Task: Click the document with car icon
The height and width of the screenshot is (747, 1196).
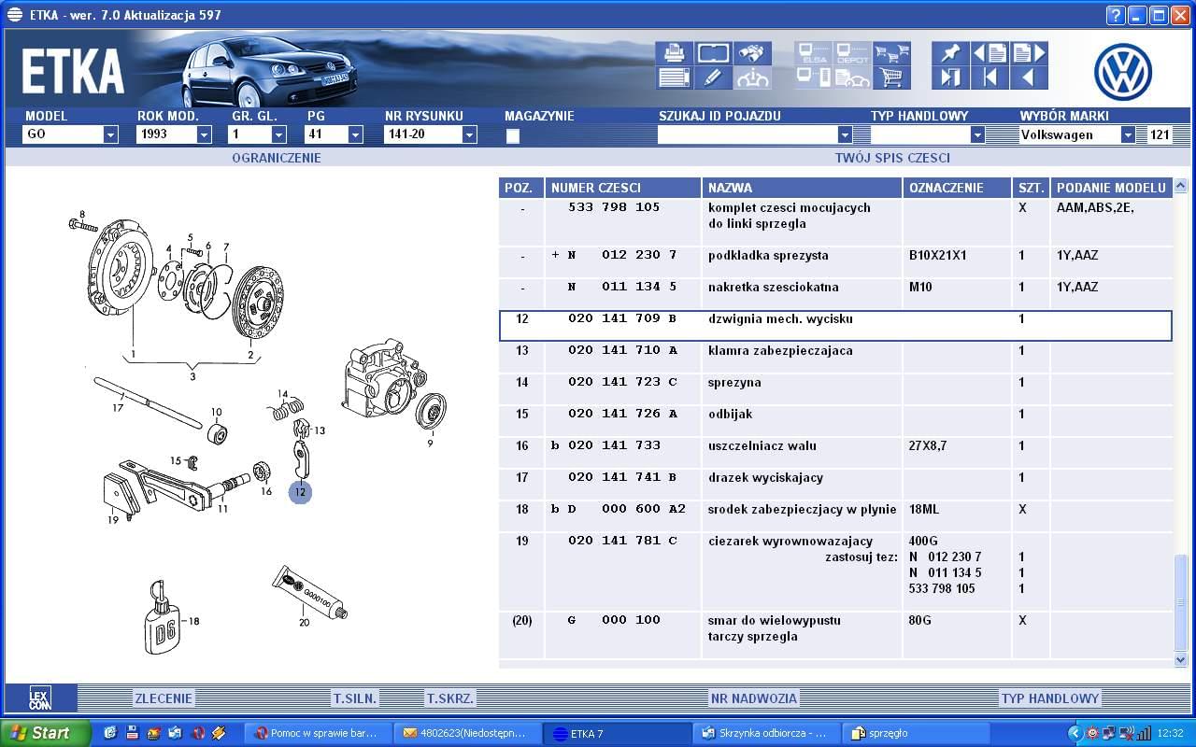Action: 852,78
